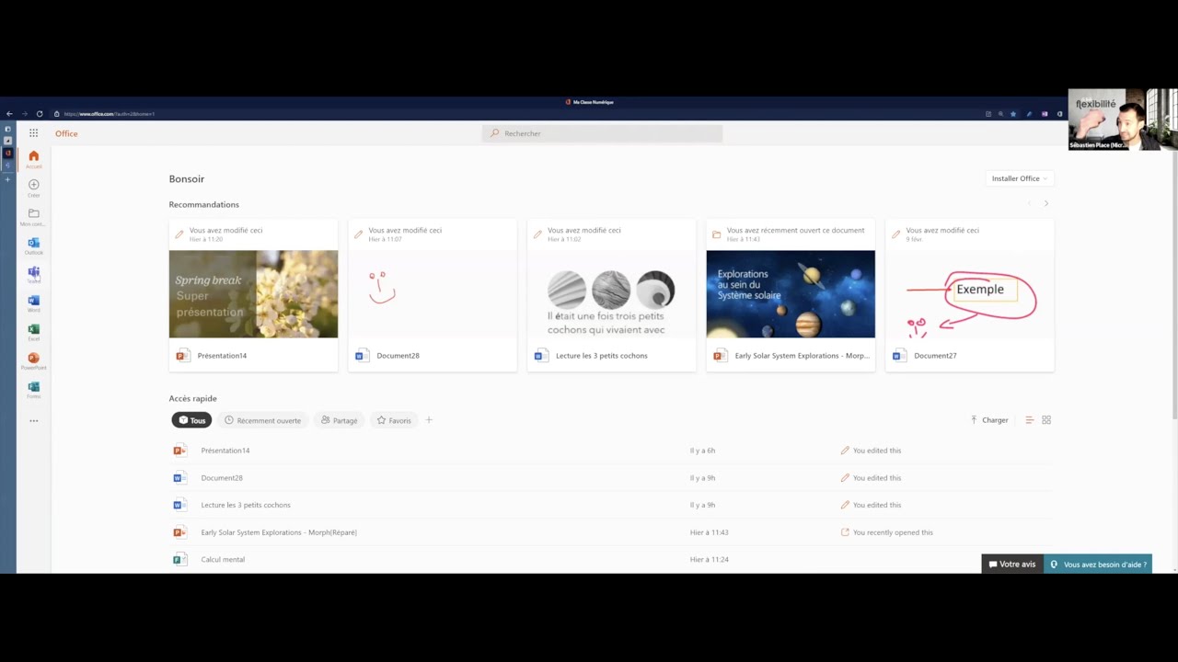Click 'Hier à 11:24' in Calcul mental row
The image size is (1178, 662).
tap(710, 559)
